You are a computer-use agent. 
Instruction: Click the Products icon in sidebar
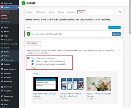point(2,73)
